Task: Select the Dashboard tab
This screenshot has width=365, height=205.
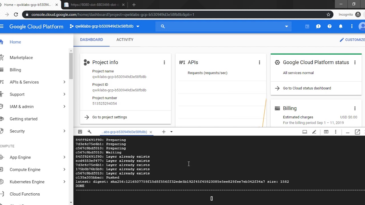Action: tap(92, 40)
